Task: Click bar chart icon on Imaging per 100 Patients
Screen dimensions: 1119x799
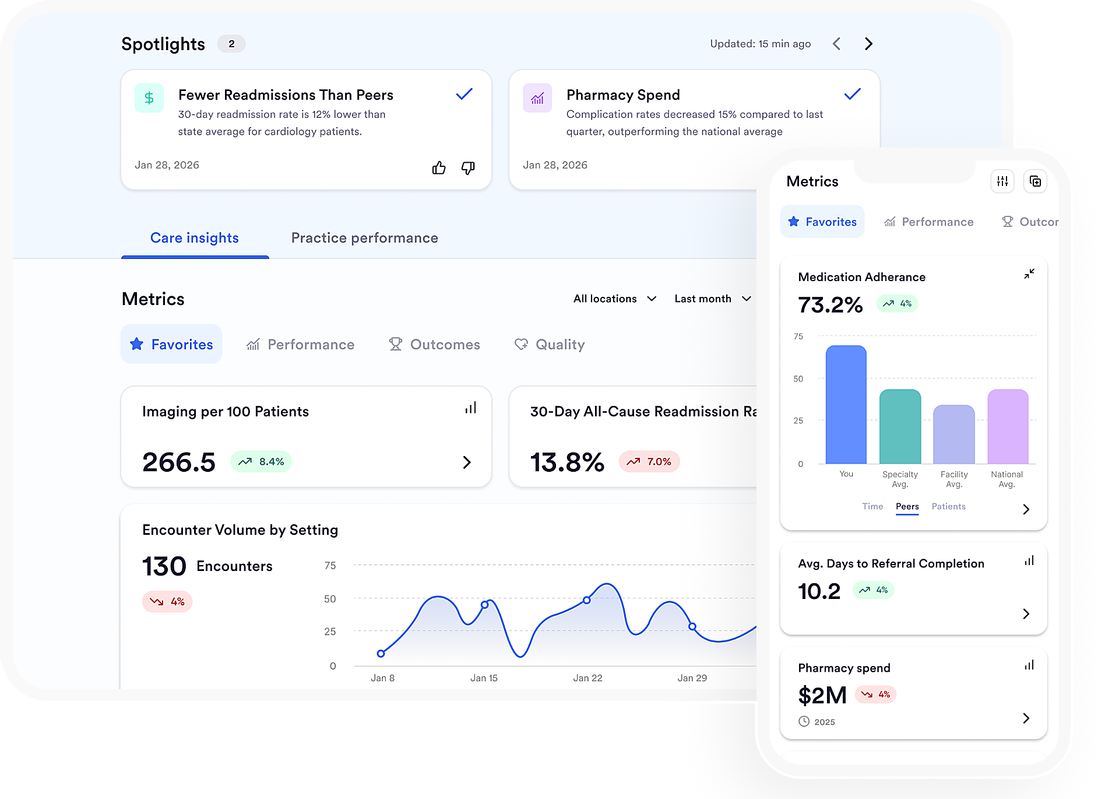Action: click(x=470, y=408)
